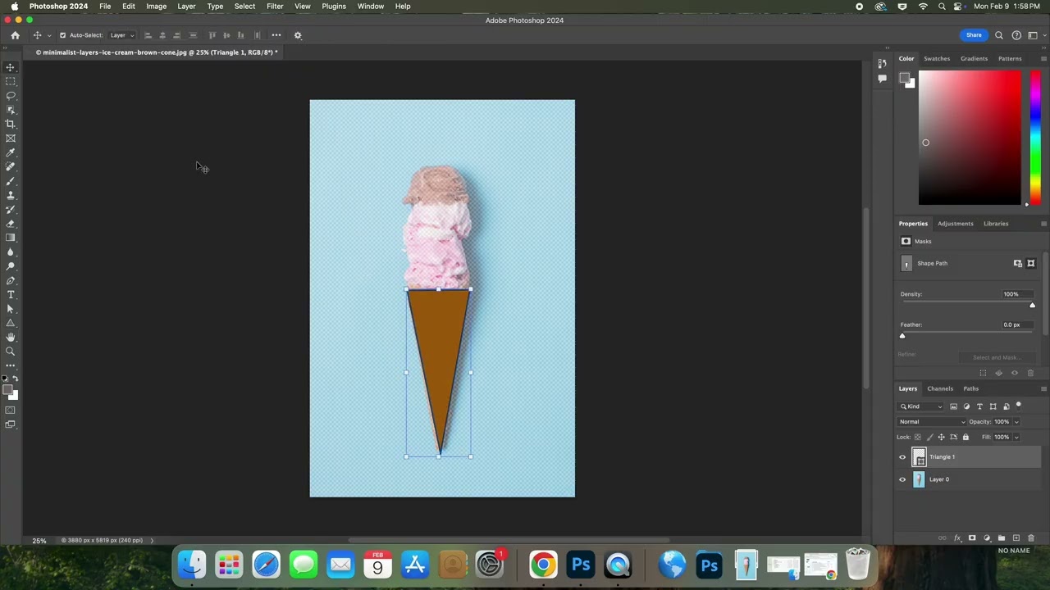Toggle the lock all padlock icon
This screenshot has height=590, width=1050.
coord(966,437)
